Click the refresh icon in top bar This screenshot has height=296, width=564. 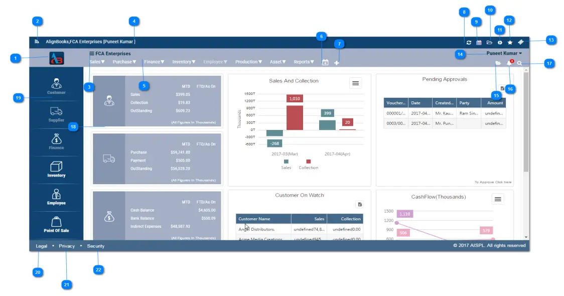[469, 43]
